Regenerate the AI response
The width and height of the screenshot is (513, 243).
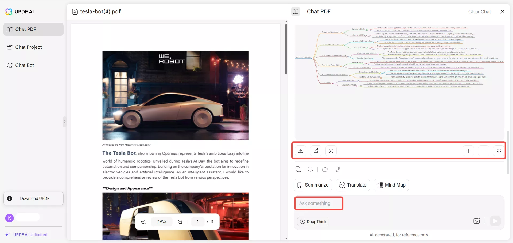point(310,169)
